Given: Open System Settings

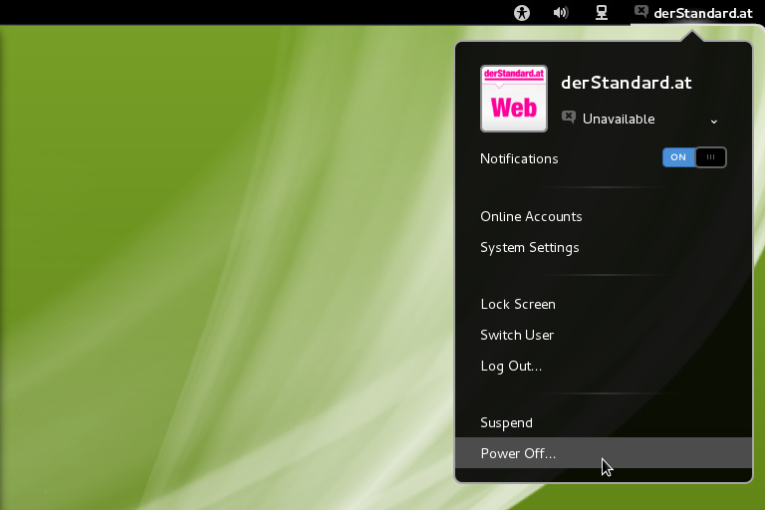Looking at the screenshot, I should (603, 247).
